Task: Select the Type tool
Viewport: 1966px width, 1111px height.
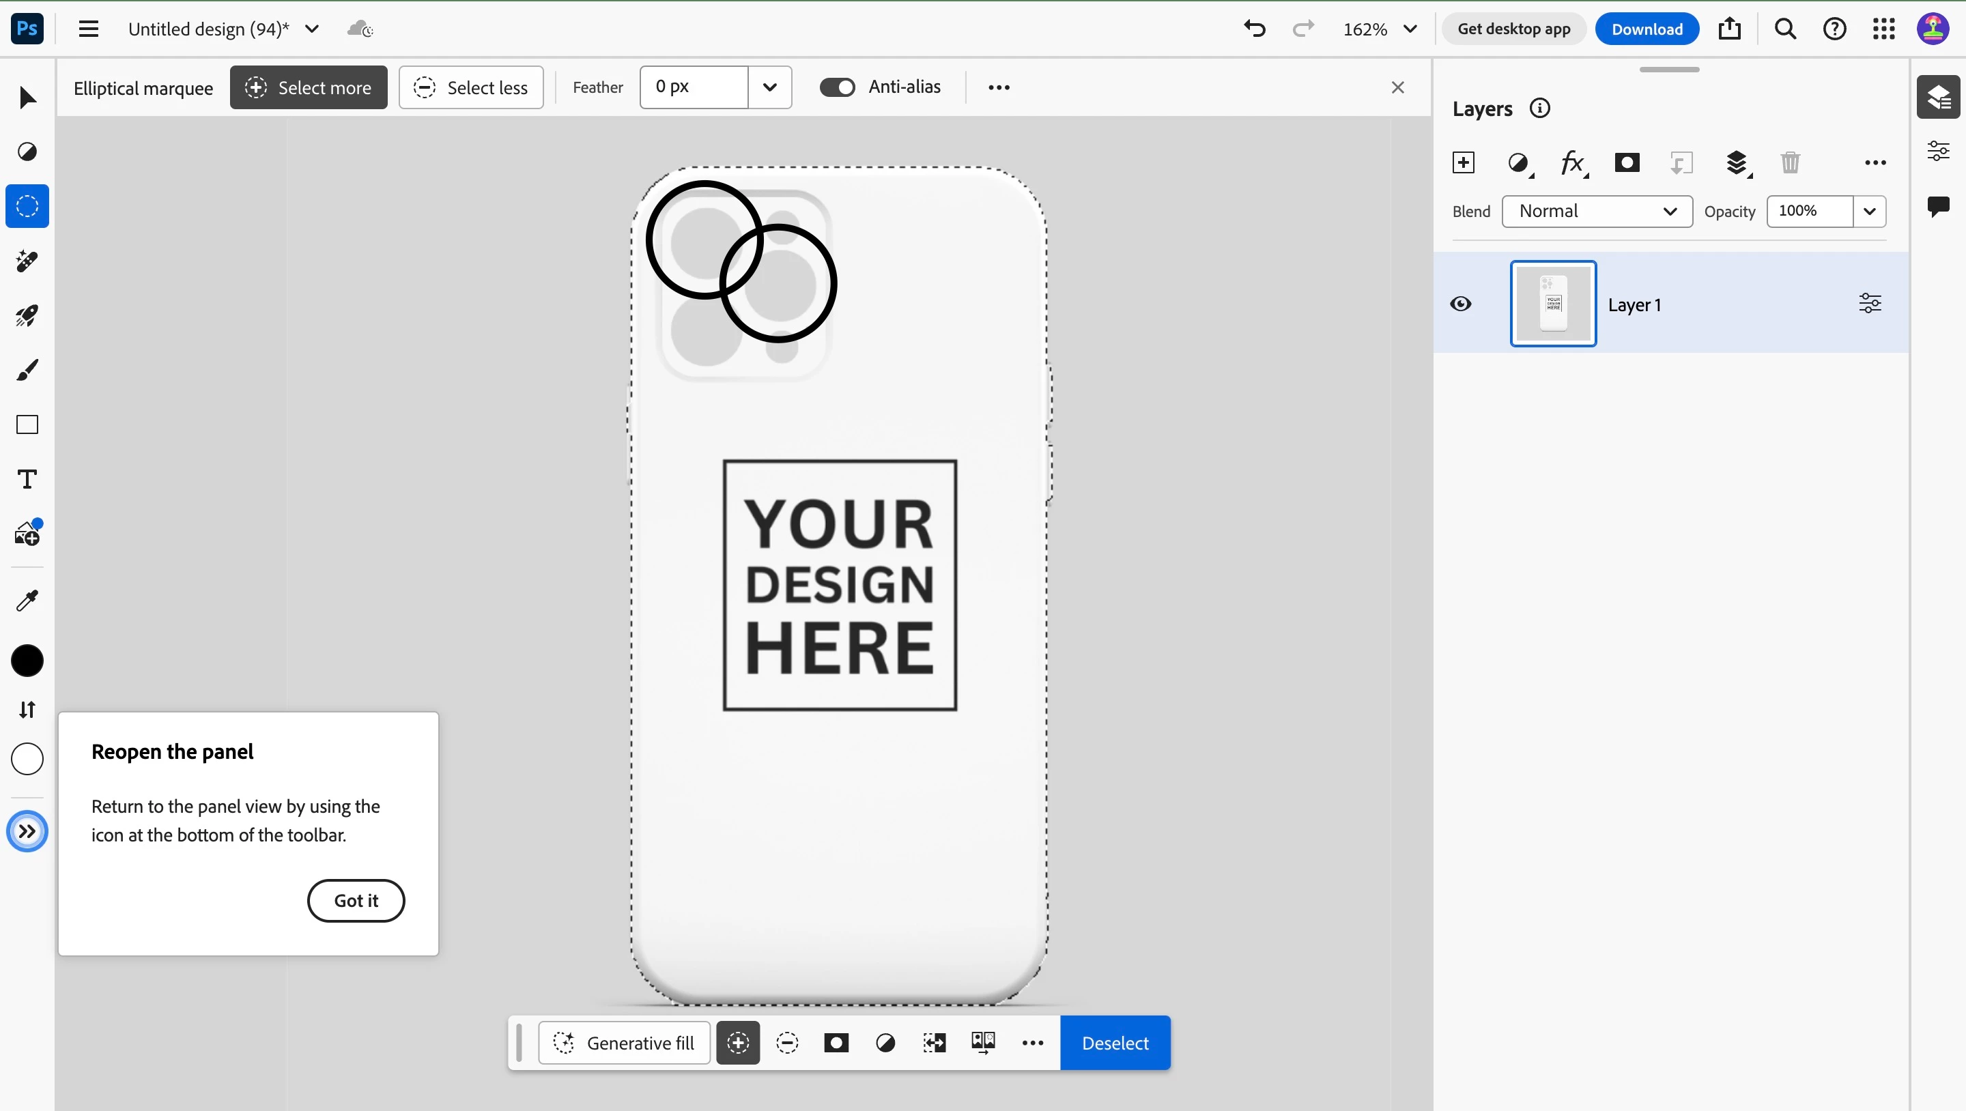Action: (27, 479)
